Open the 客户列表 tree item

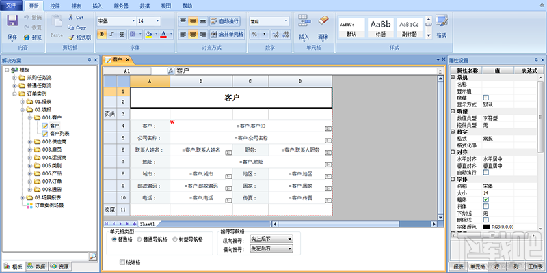click(59, 134)
